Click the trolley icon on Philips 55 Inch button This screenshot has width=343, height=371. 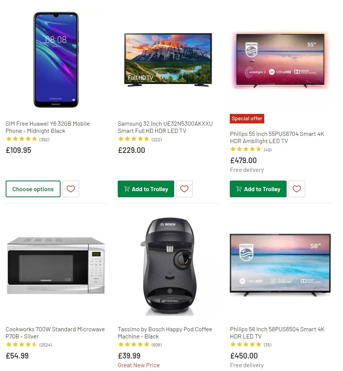pos(239,189)
